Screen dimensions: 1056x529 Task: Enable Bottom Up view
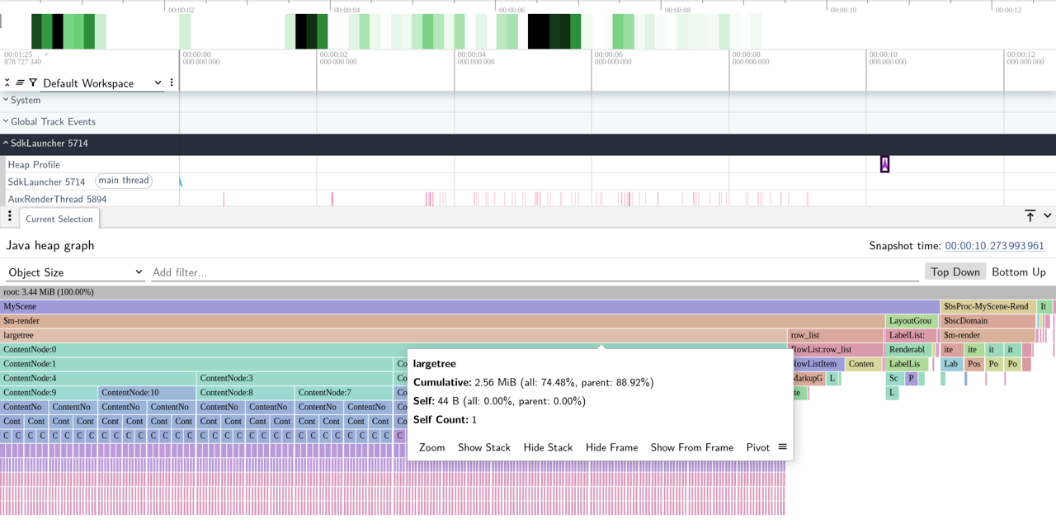pos(1019,272)
